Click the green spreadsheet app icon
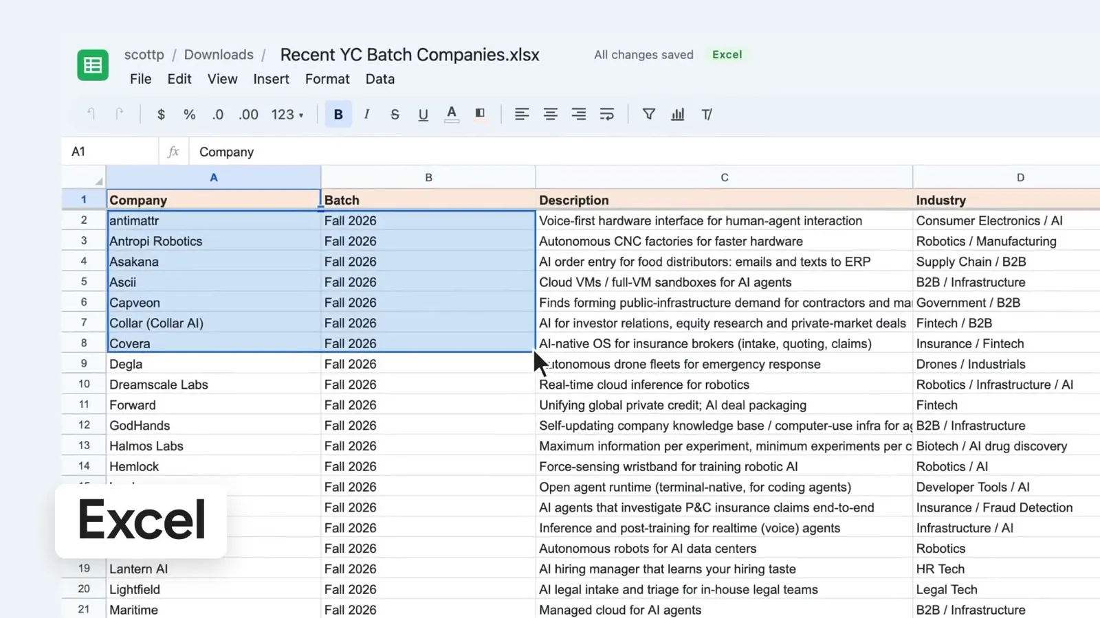 (93, 65)
